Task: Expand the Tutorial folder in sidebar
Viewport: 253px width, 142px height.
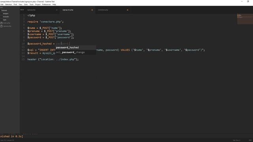Action: coord(4,11)
